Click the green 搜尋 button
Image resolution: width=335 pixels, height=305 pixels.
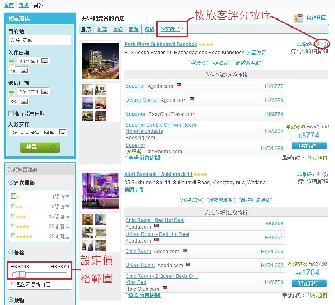[40, 147]
